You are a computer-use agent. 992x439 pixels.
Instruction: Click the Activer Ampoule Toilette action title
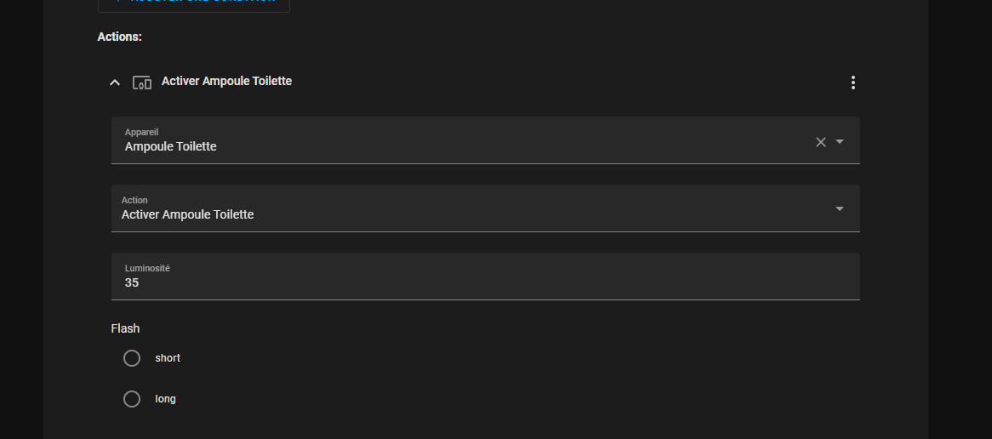226,81
